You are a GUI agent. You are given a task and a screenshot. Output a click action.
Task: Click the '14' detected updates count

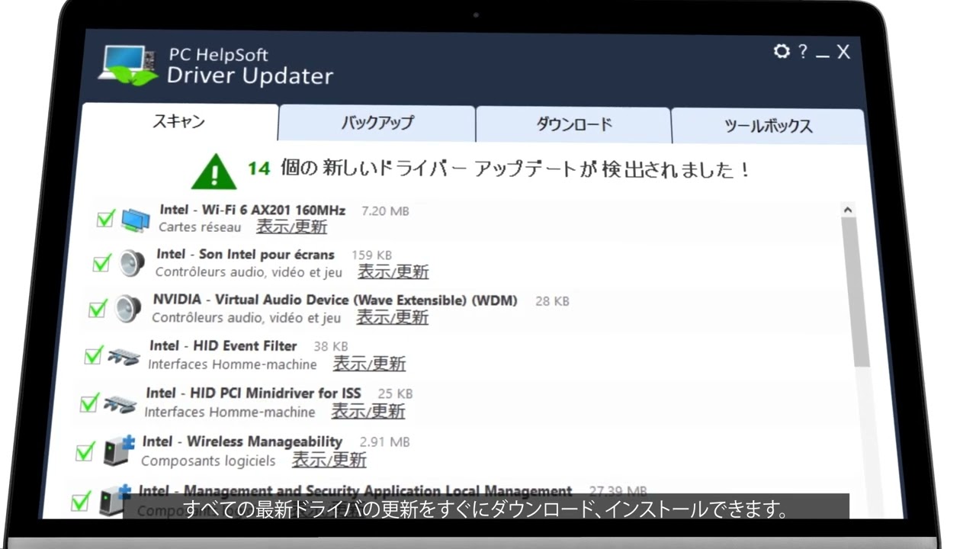point(259,169)
